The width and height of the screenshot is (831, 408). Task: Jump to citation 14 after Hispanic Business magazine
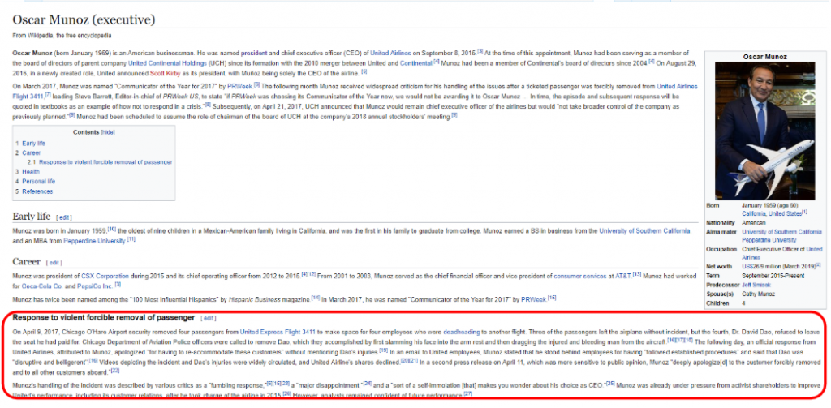click(x=316, y=298)
